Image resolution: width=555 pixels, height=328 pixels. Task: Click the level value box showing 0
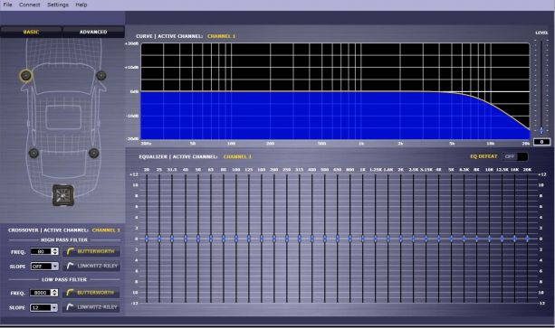coord(541,142)
